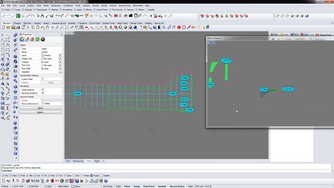Click the Undo arrow icon

point(43,27)
